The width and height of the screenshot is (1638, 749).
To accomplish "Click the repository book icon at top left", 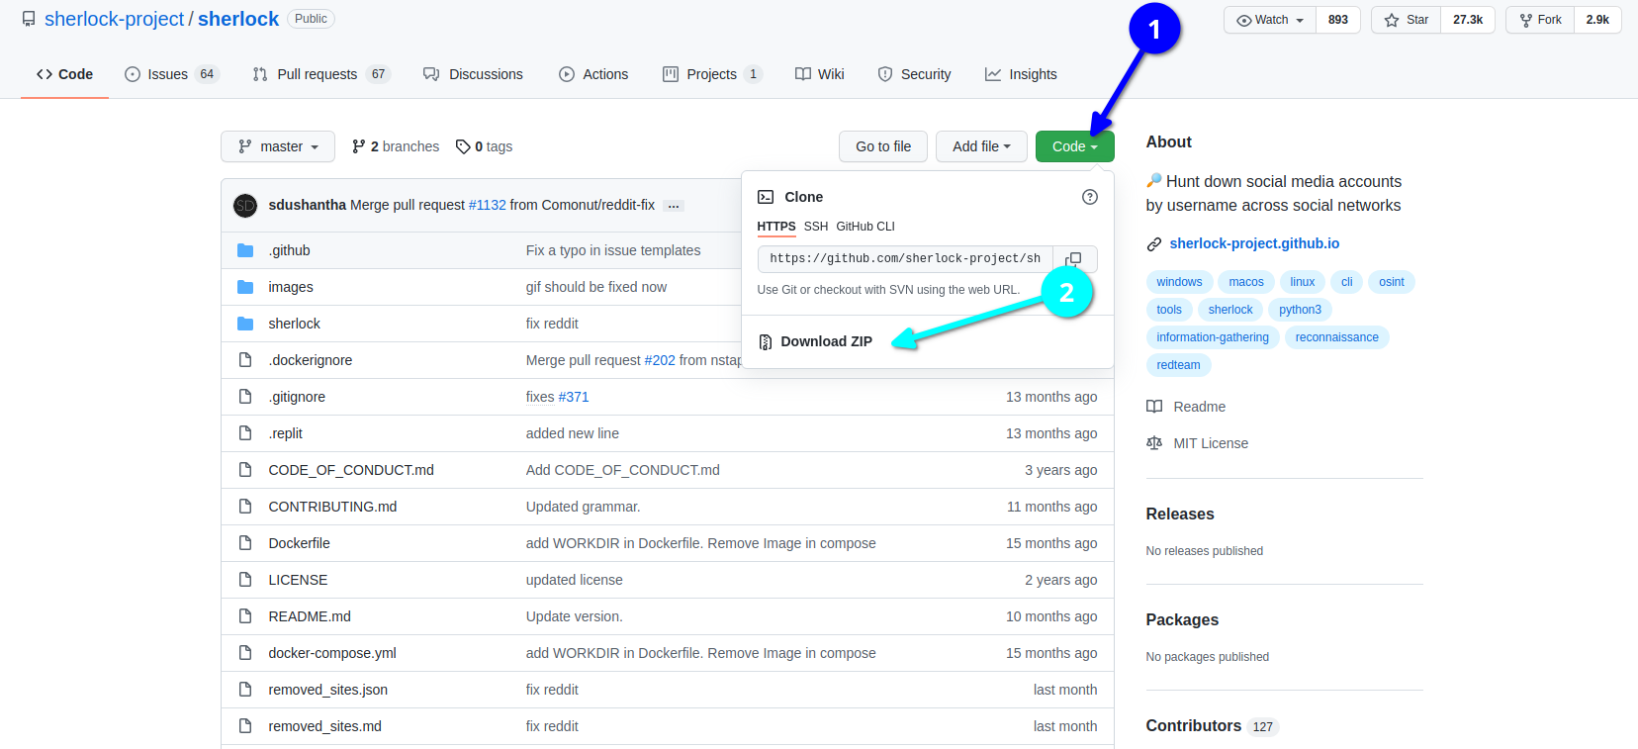I will [x=29, y=19].
